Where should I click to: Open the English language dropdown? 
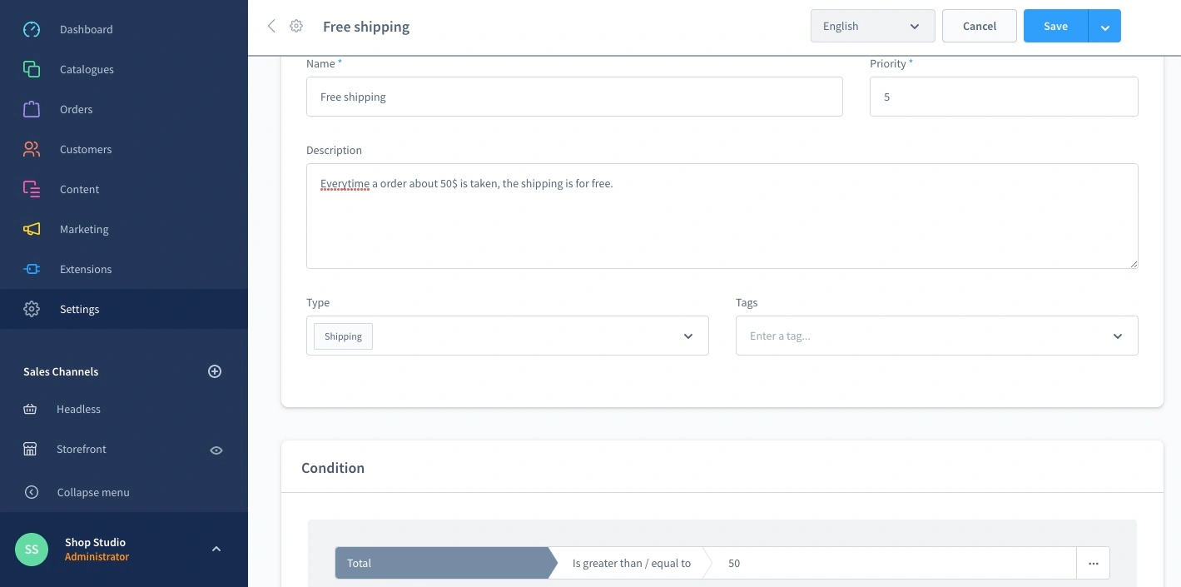[x=872, y=26]
